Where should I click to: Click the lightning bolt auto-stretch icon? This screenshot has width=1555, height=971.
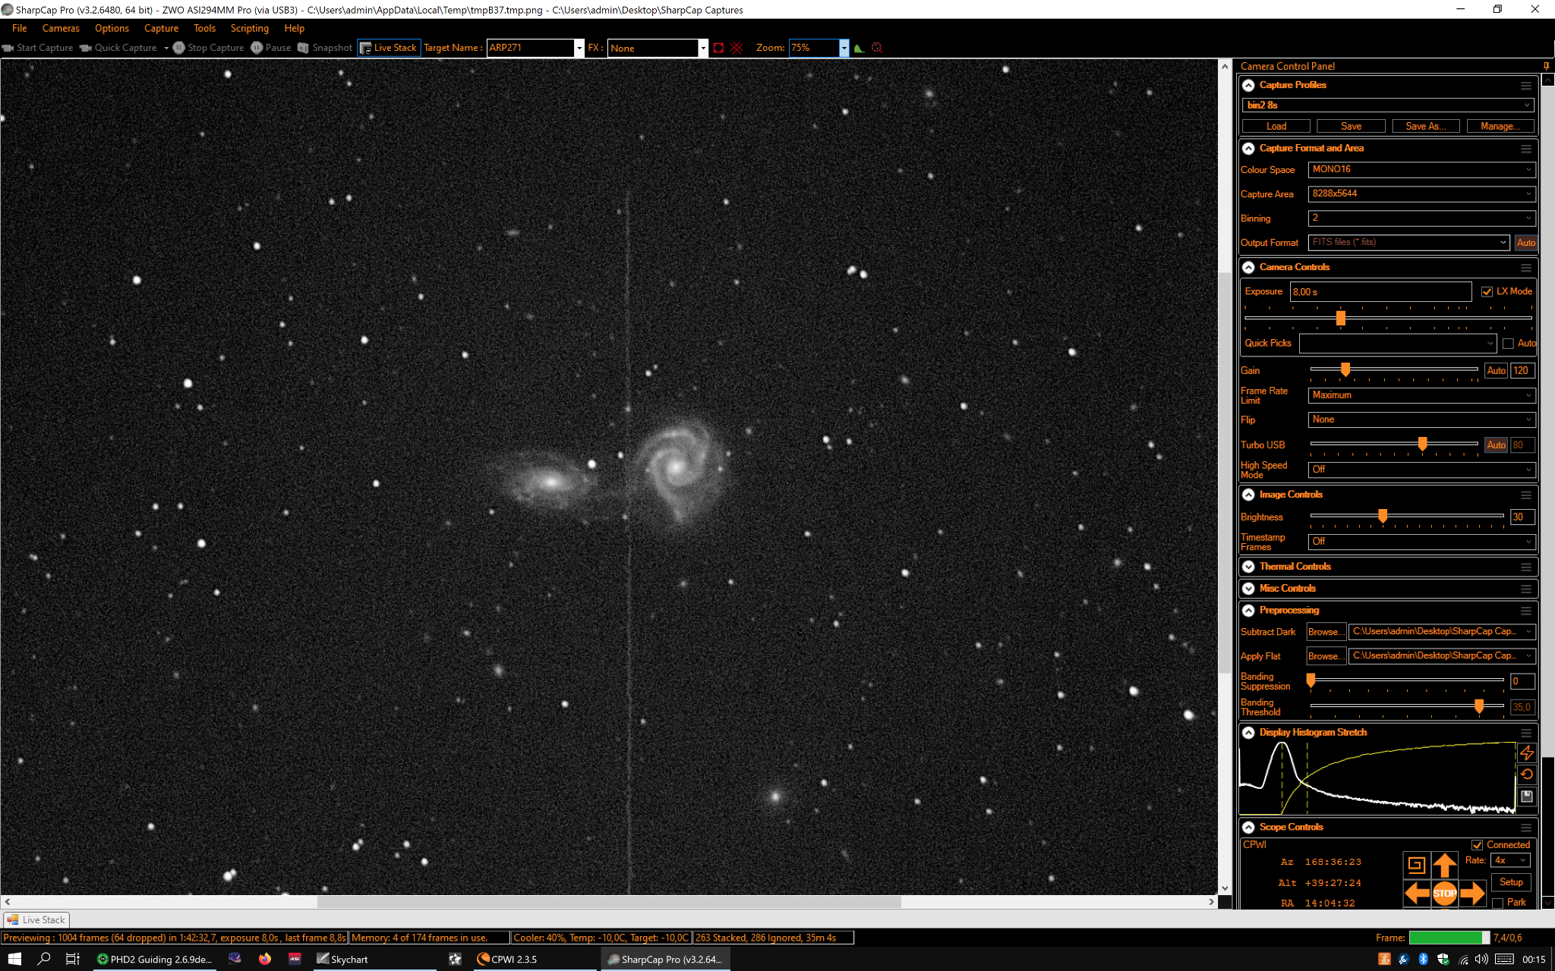coord(1527,753)
